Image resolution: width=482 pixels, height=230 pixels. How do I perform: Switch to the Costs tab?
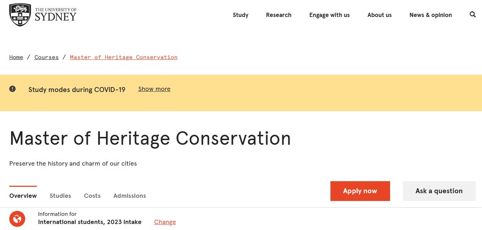click(92, 196)
